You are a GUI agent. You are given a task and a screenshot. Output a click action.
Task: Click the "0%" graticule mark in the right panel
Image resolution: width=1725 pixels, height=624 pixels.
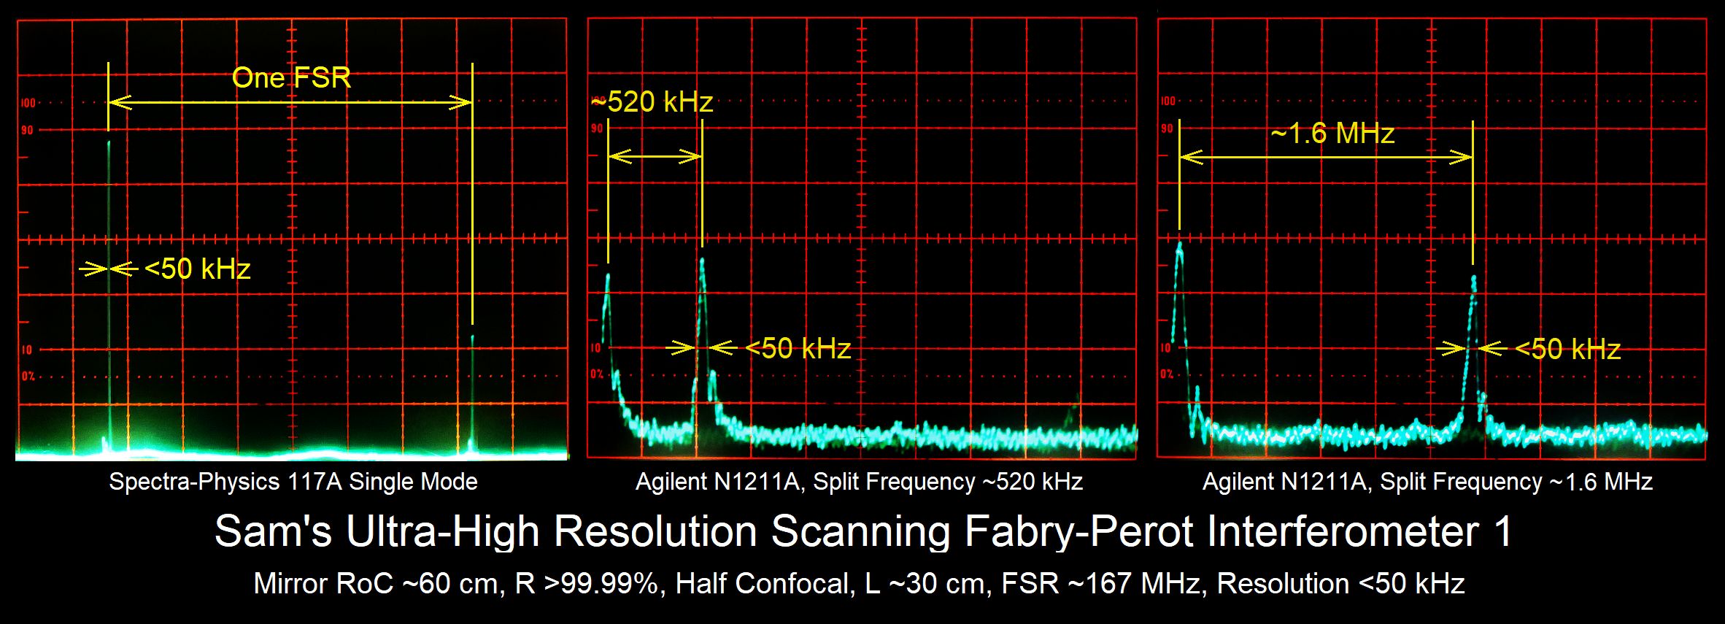[1167, 374]
